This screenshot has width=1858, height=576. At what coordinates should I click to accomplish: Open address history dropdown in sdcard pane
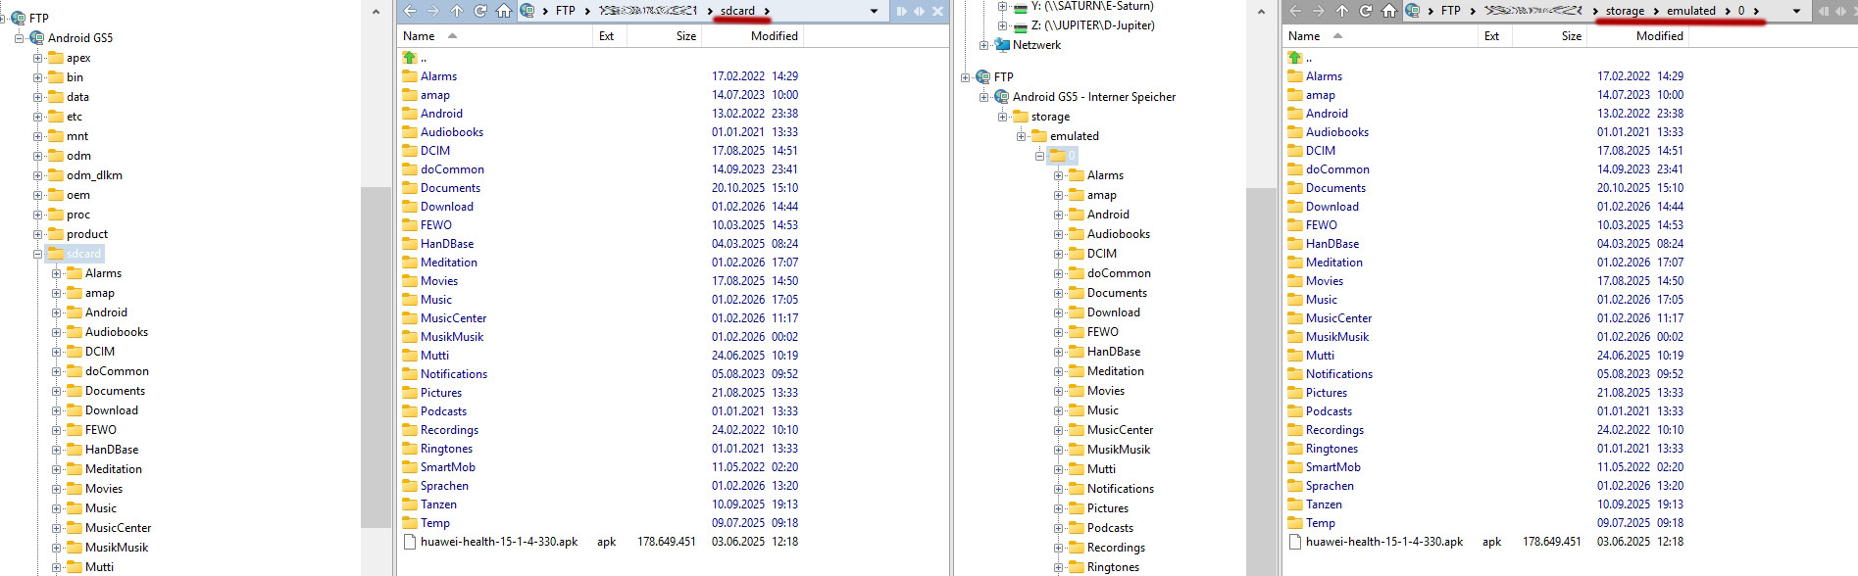tap(874, 11)
